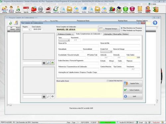Tick the CADASTRO INATIVO checkbox
This screenshot has height=124, width=166.
tap(108, 81)
